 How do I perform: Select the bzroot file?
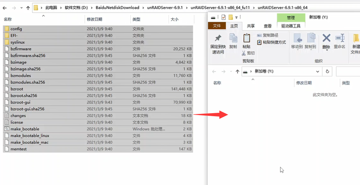click(98, 89)
